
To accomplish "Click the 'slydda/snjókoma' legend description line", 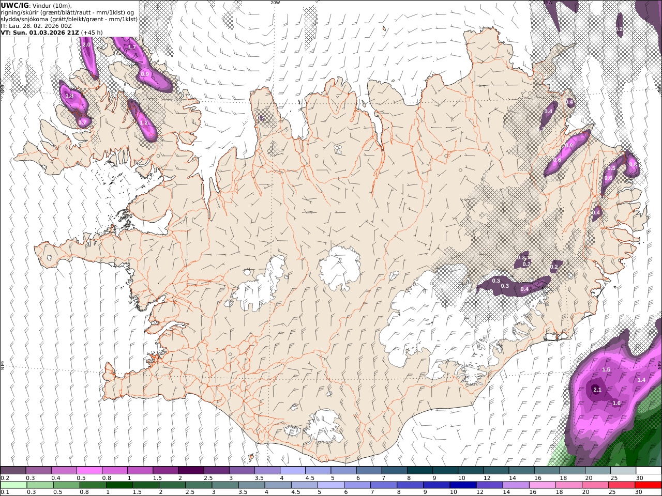I will pyautogui.click(x=69, y=19).
